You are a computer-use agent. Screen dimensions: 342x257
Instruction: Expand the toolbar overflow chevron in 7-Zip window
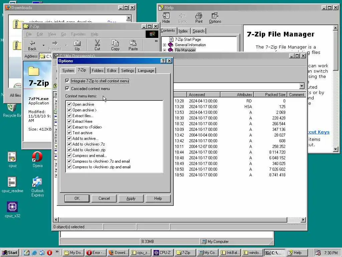[x=156, y=41]
